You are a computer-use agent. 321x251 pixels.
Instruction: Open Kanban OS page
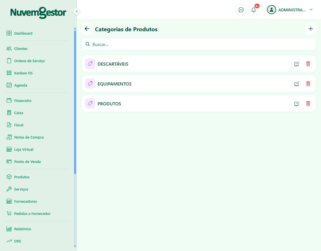37,73
